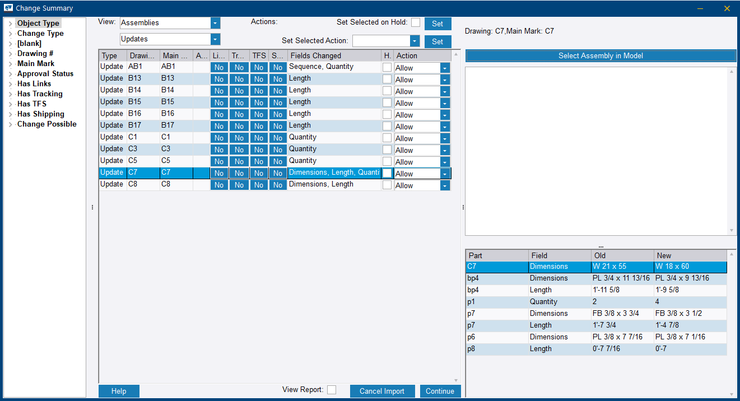
Task: Click the Change Summary app icon in the title bar
Action: point(8,8)
